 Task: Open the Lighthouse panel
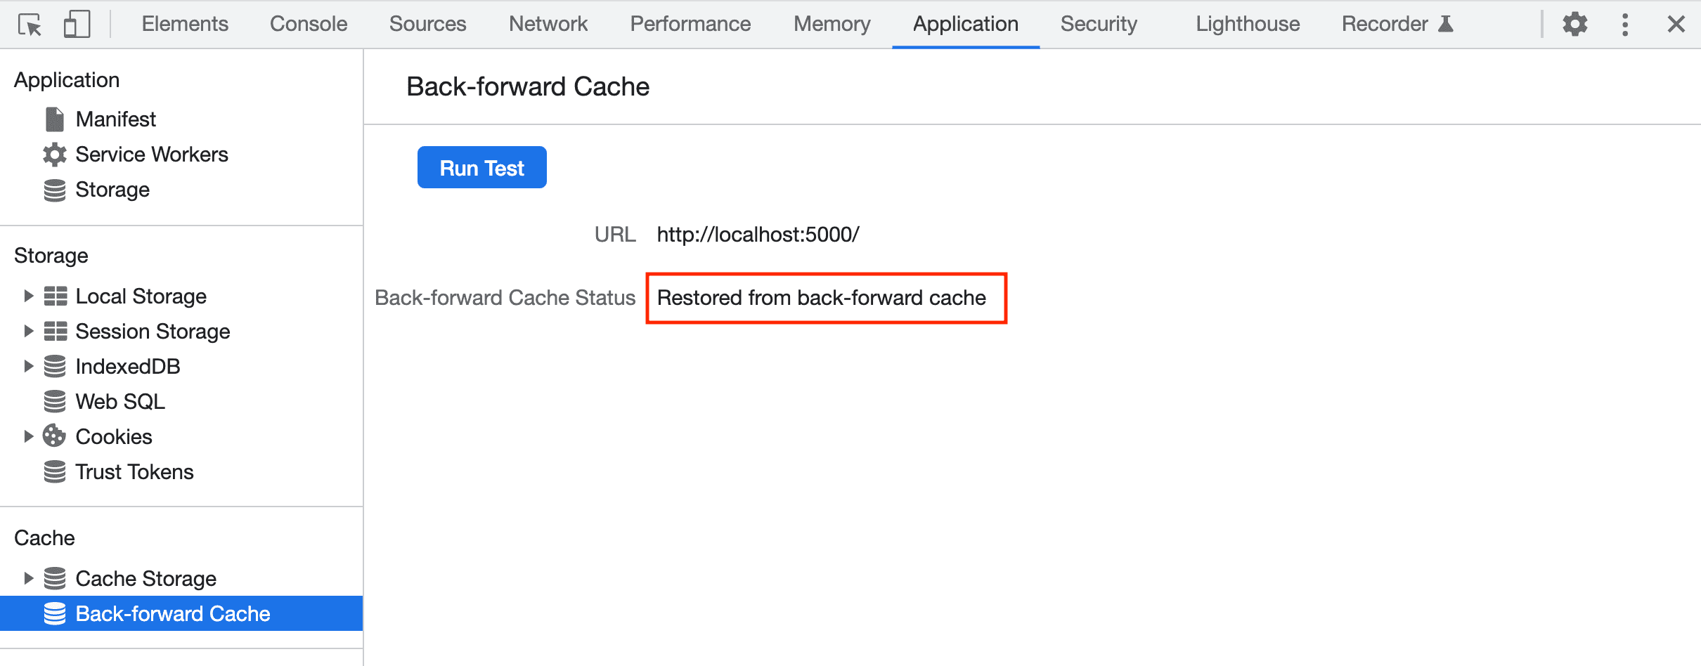coord(1246,23)
